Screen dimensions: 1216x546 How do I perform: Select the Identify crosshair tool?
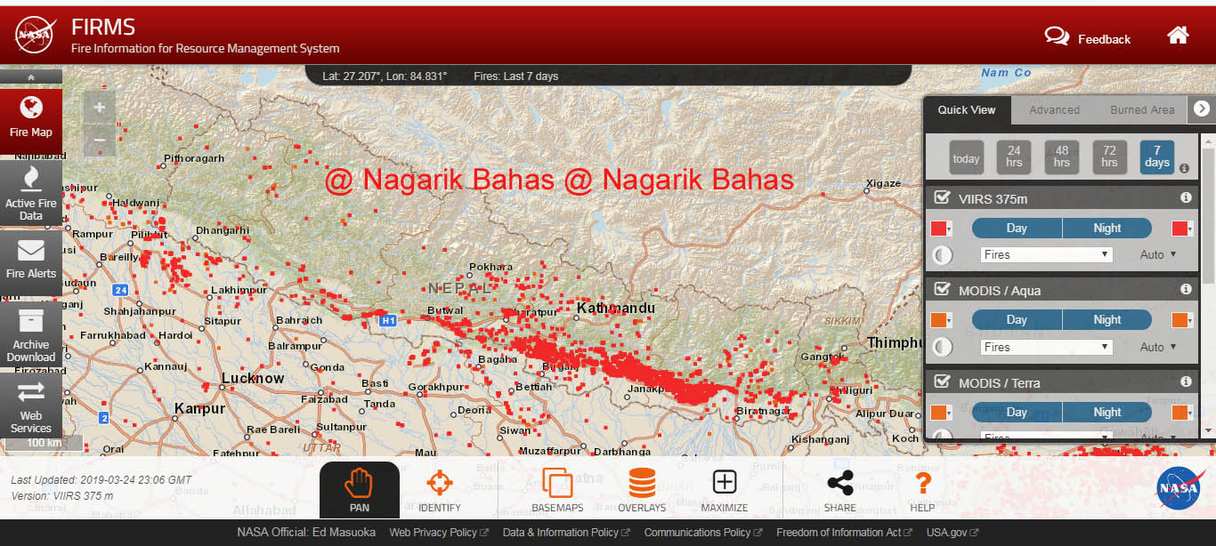439,489
